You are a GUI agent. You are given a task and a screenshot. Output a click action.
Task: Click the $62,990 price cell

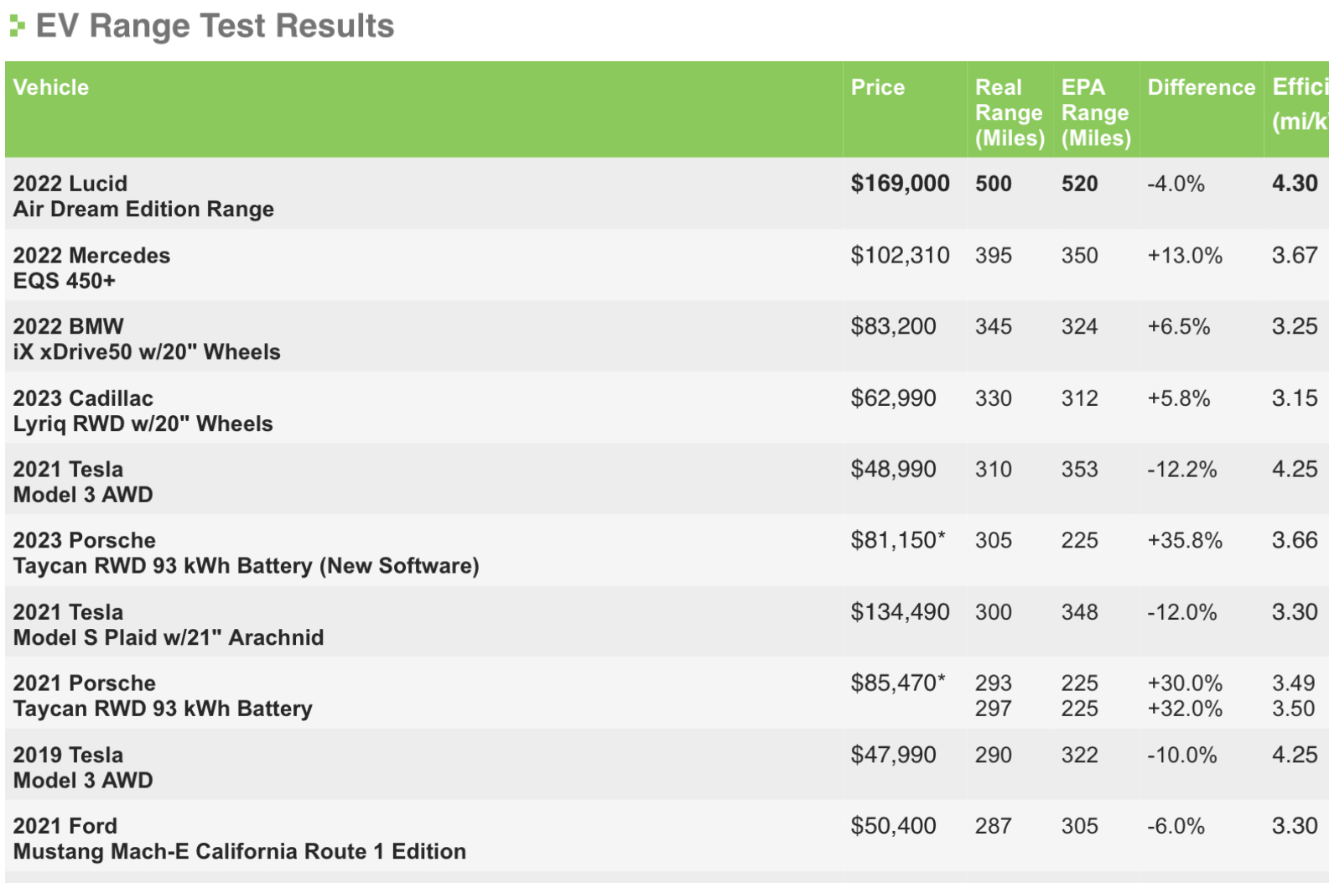click(894, 397)
